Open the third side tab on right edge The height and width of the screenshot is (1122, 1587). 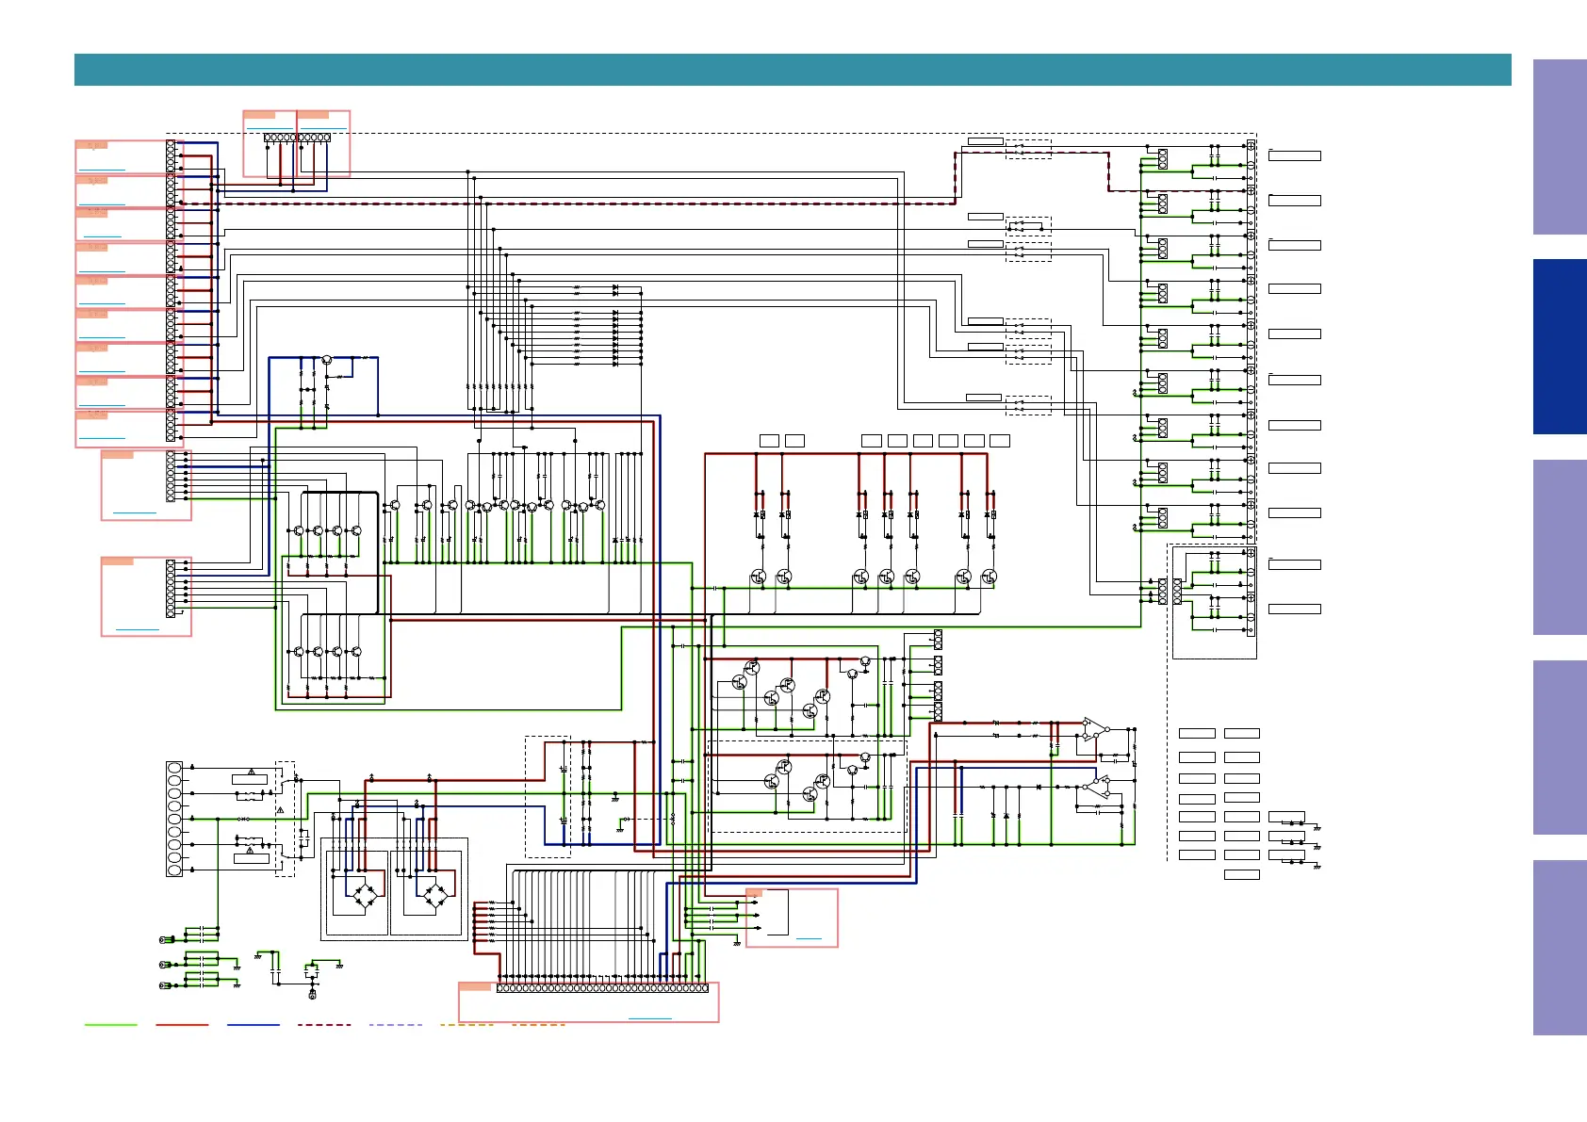pos(1560,547)
